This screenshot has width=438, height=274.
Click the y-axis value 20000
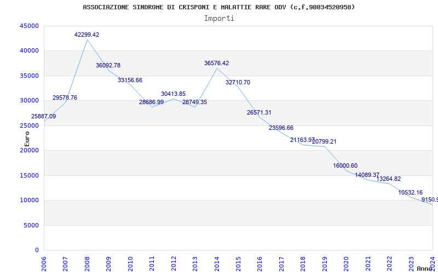coord(30,150)
